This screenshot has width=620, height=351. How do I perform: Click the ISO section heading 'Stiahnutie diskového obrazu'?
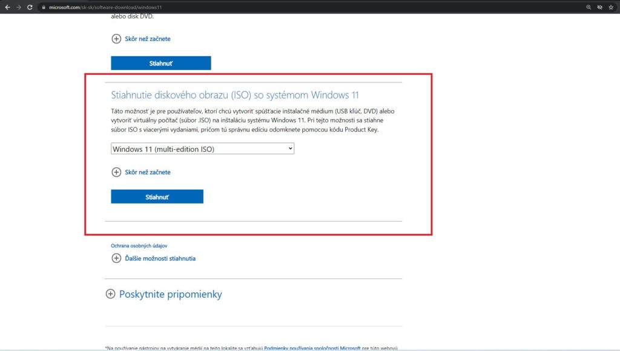point(235,95)
